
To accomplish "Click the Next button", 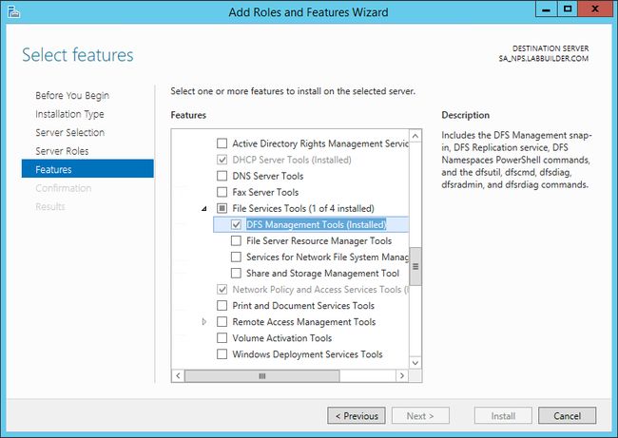I will coord(420,415).
